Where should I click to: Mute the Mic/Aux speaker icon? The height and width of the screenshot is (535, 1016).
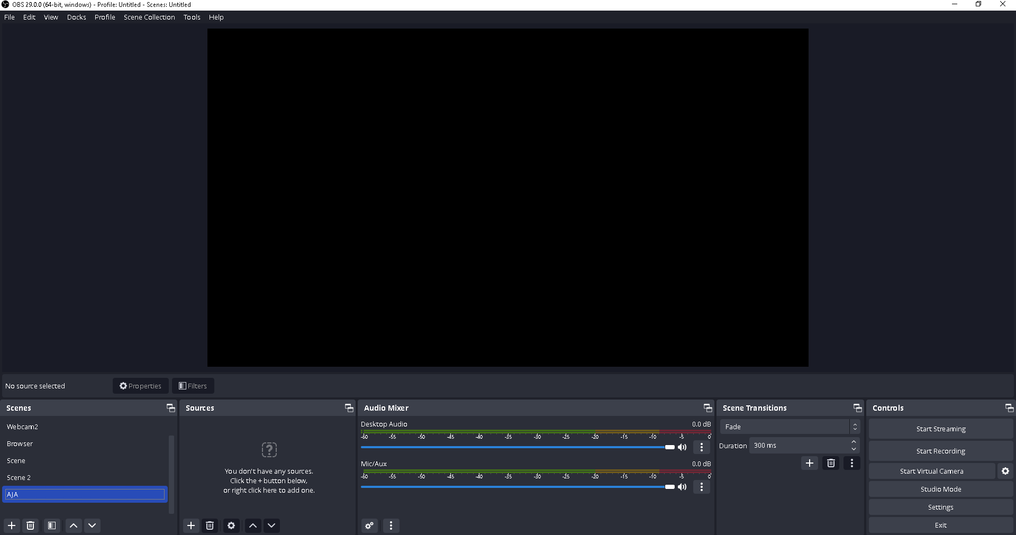pyautogui.click(x=683, y=487)
